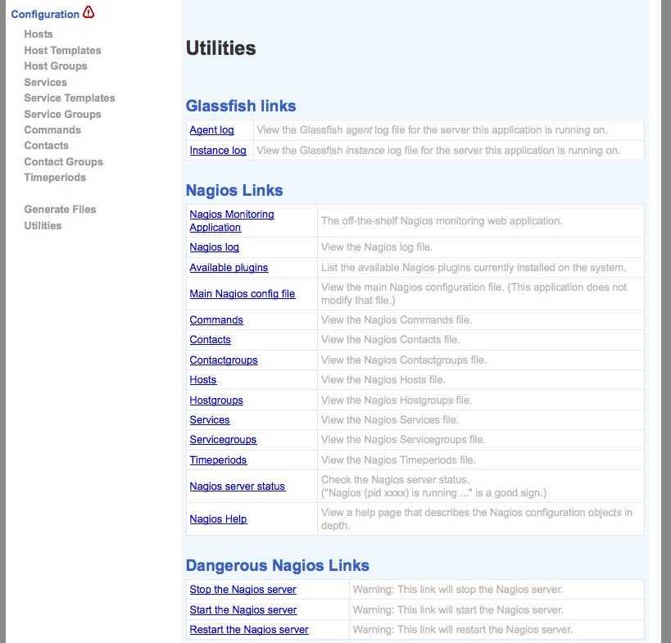
Task: Click the red warning icon beside Configuration
Action: (x=88, y=12)
